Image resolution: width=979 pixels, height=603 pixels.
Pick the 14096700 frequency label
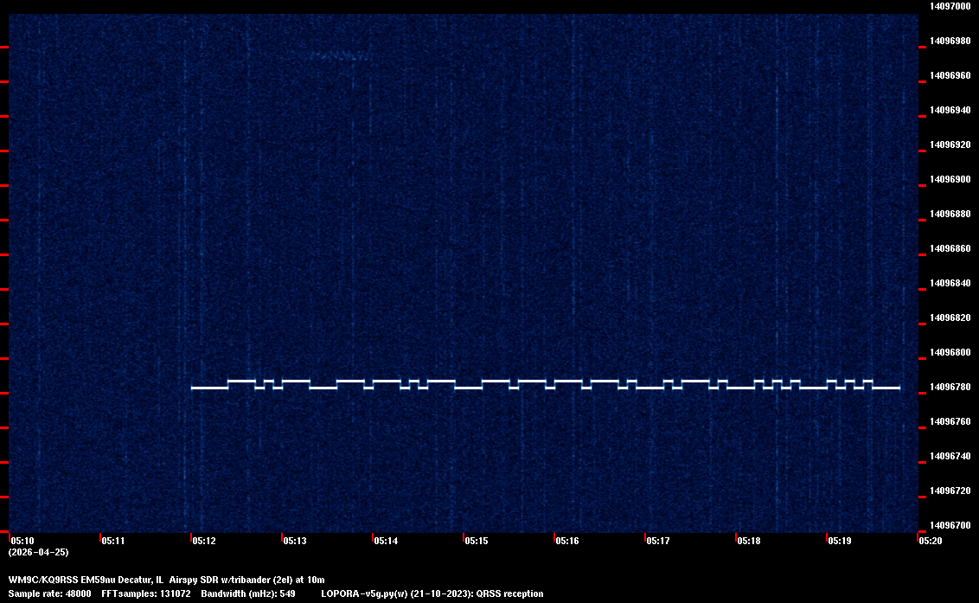click(950, 525)
